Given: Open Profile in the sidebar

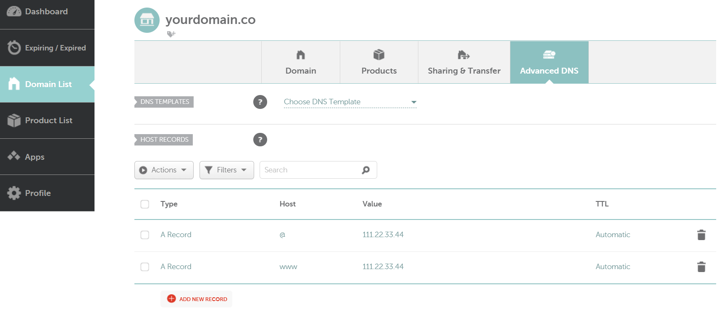Looking at the screenshot, I should [x=47, y=193].
